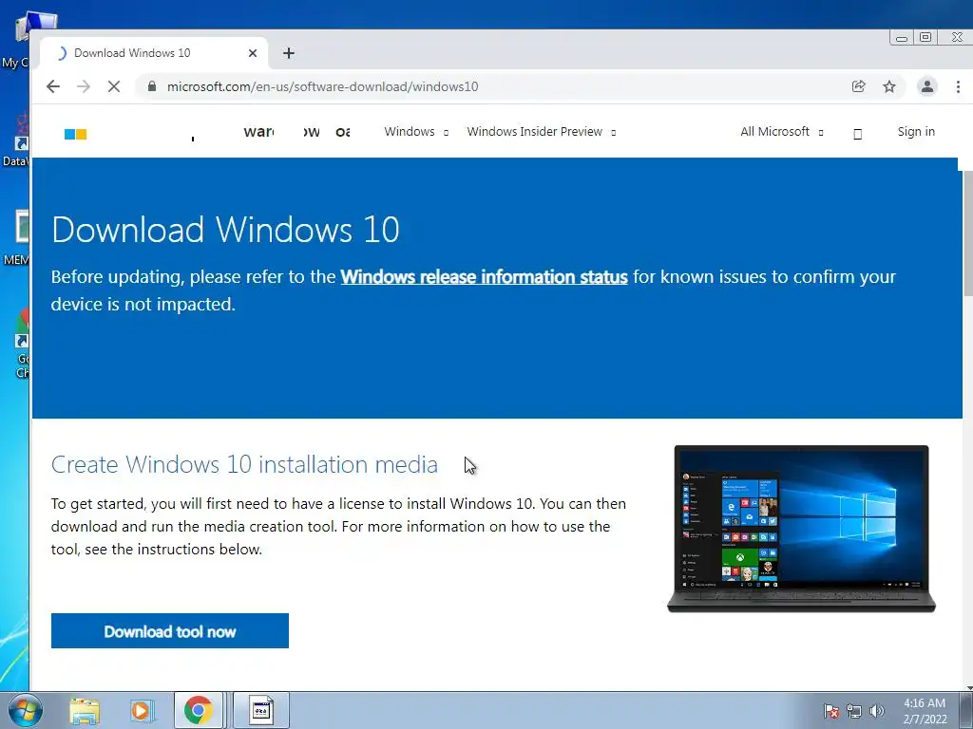Viewport: 973px width, 729px height.
Task: Open Chrome profile avatar
Action: (x=927, y=86)
